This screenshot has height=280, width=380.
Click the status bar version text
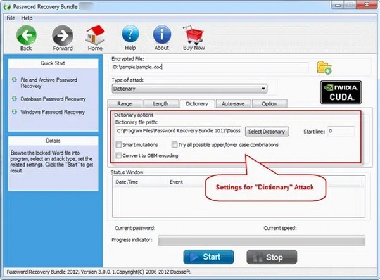(99, 272)
